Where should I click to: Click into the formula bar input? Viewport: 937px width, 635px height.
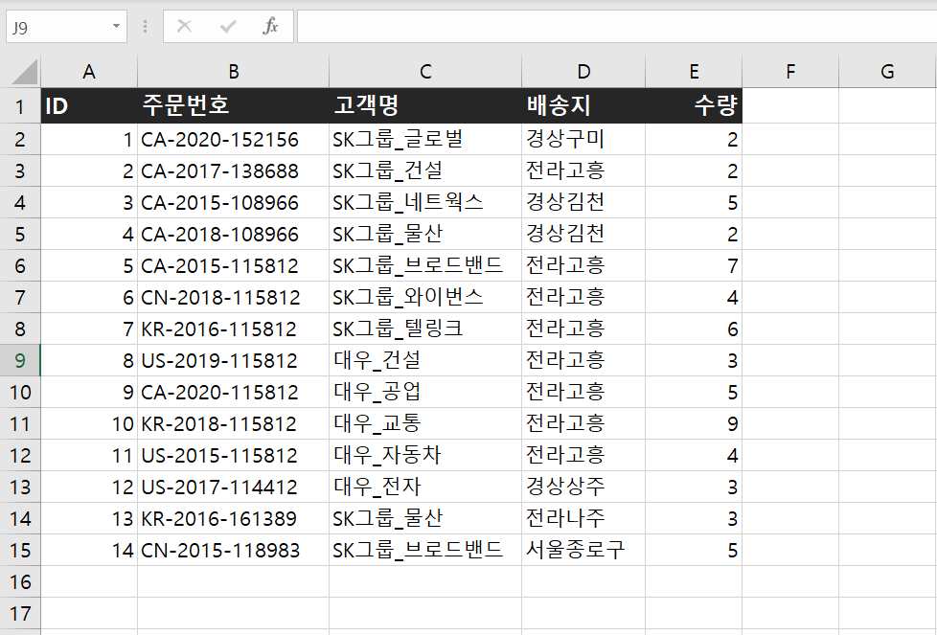click(x=617, y=26)
